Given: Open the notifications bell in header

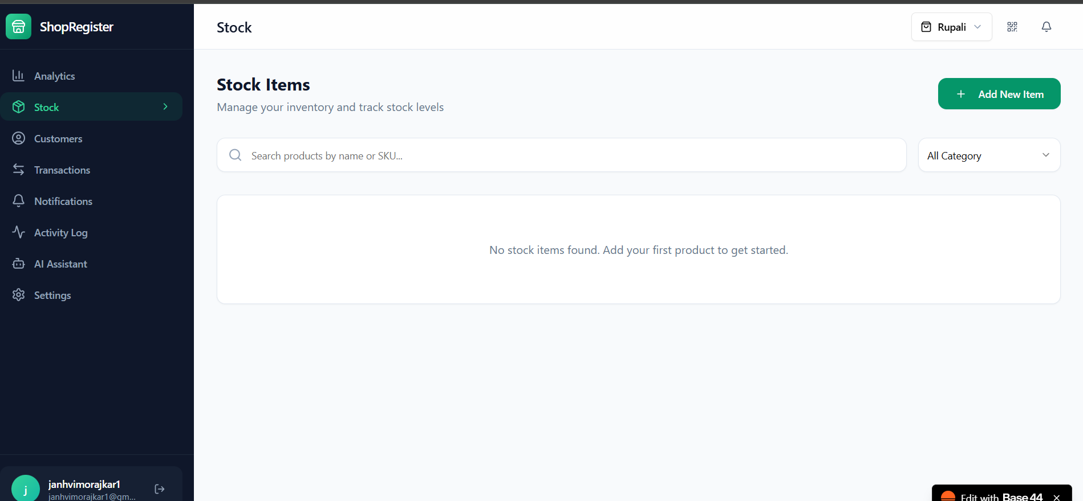Looking at the screenshot, I should 1047,27.
